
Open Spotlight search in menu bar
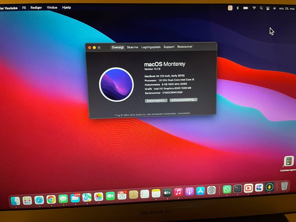[x=261, y=8]
